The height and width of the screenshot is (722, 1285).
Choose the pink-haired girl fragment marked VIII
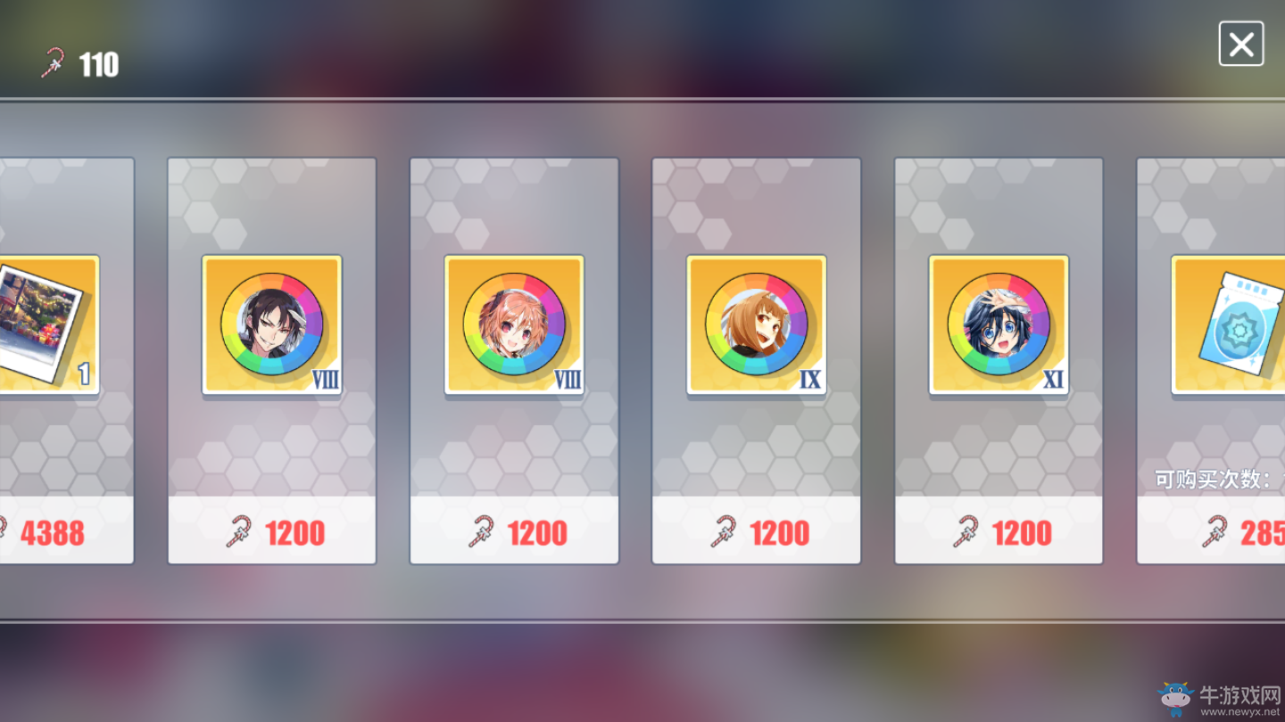[515, 324]
